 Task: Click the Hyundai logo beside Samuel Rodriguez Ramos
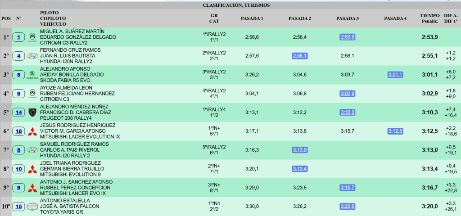pyautogui.click(x=32, y=150)
